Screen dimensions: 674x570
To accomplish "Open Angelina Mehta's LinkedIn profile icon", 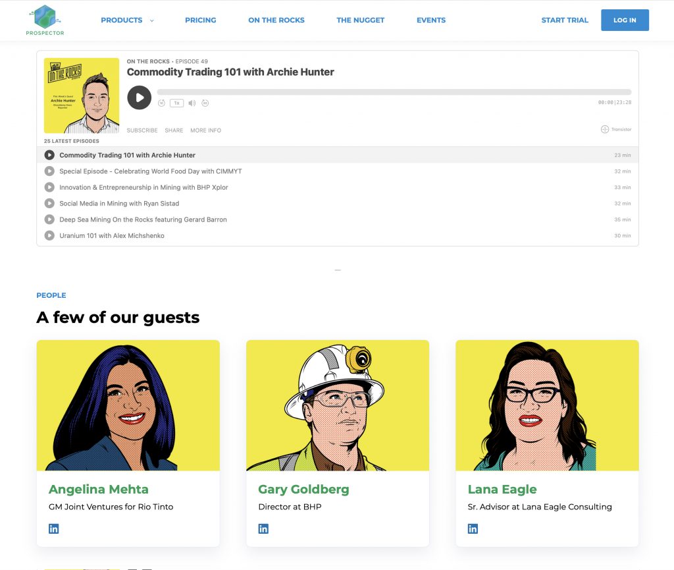I will click(x=54, y=528).
